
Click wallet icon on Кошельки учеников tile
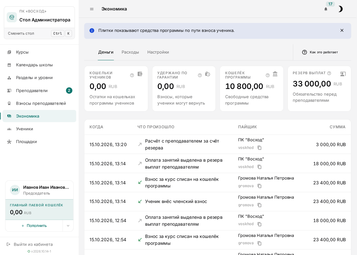pyautogui.click(x=140, y=74)
